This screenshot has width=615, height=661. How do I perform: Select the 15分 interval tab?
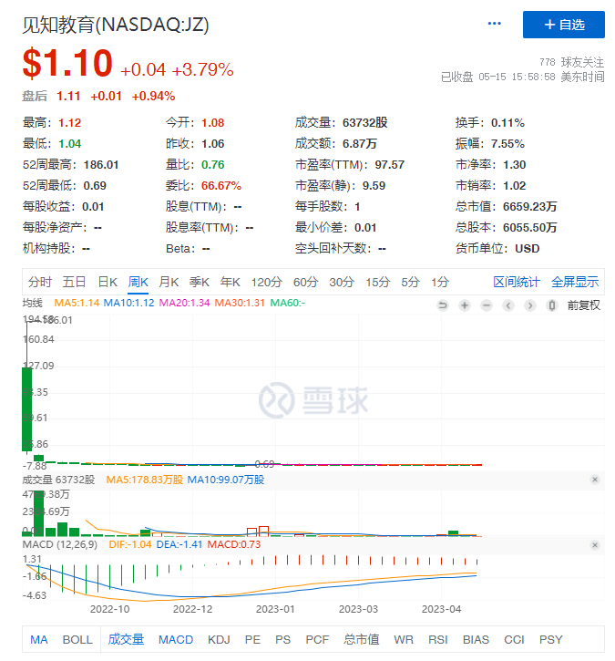click(377, 282)
